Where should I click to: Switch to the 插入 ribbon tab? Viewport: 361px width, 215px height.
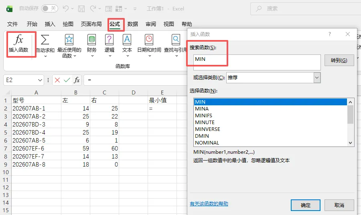50,24
